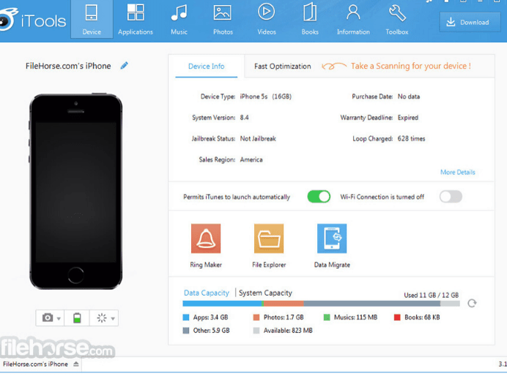The width and height of the screenshot is (507, 382).
Task: Switch to the Fast Optimization tab
Action: click(x=282, y=66)
